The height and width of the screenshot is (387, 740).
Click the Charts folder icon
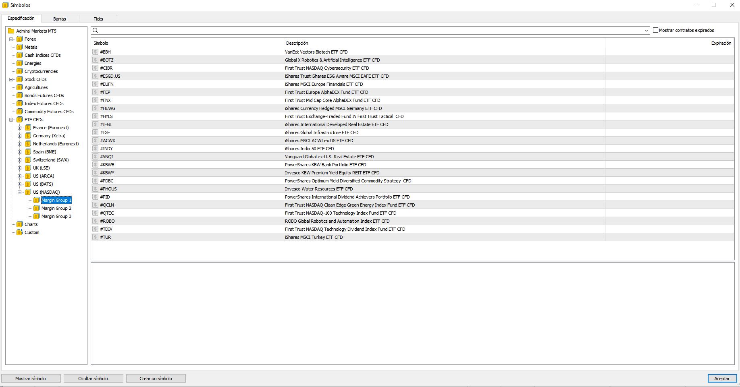pos(19,224)
